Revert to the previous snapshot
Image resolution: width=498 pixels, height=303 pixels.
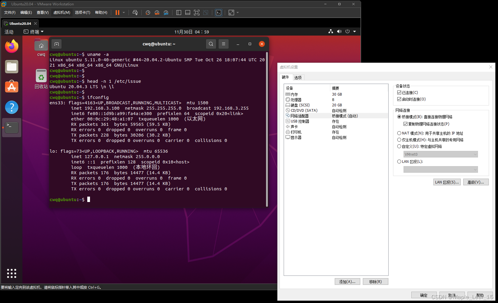pyautogui.click(x=157, y=13)
